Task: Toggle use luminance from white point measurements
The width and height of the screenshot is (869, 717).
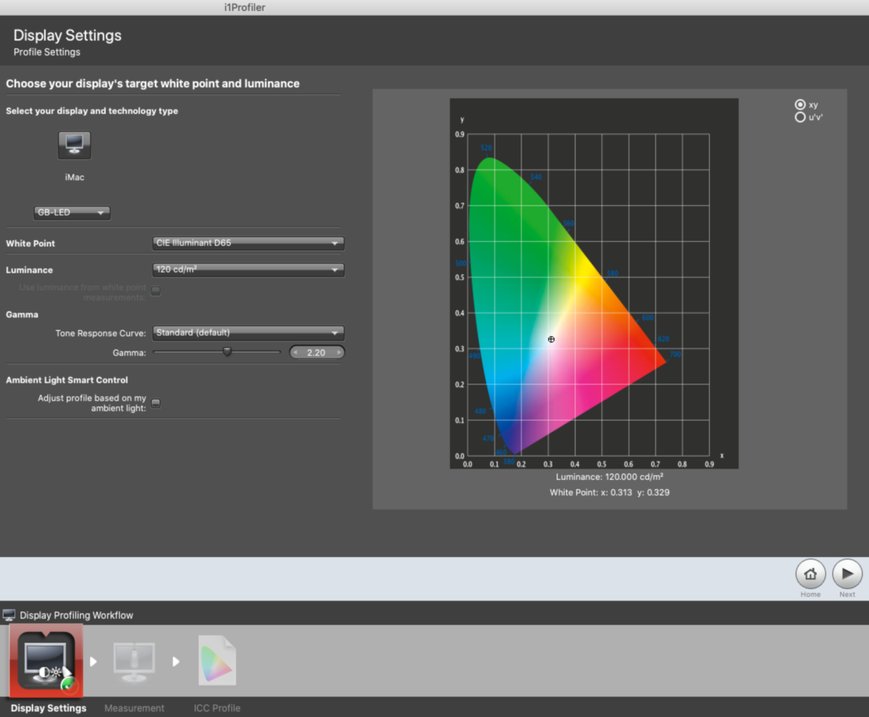Action: click(156, 291)
